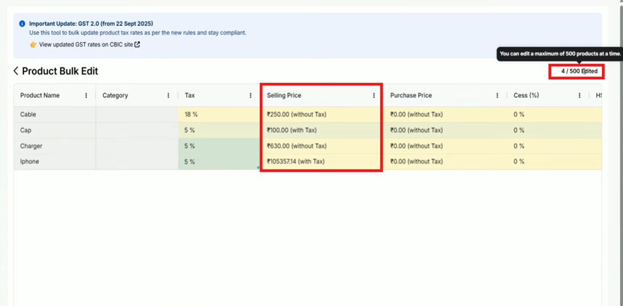Edit the purchase price cell for Cable
Screen dimensions: 623x306
click(445, 115)
